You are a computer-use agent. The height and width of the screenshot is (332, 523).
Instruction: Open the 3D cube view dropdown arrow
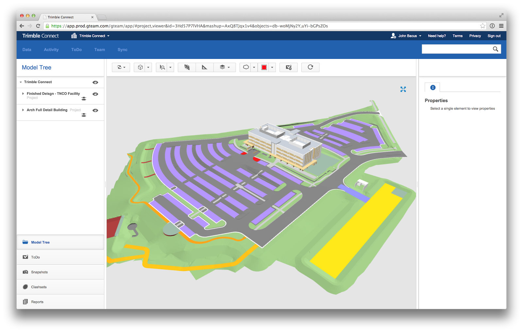pyautogui.click(x=148, y=67)
